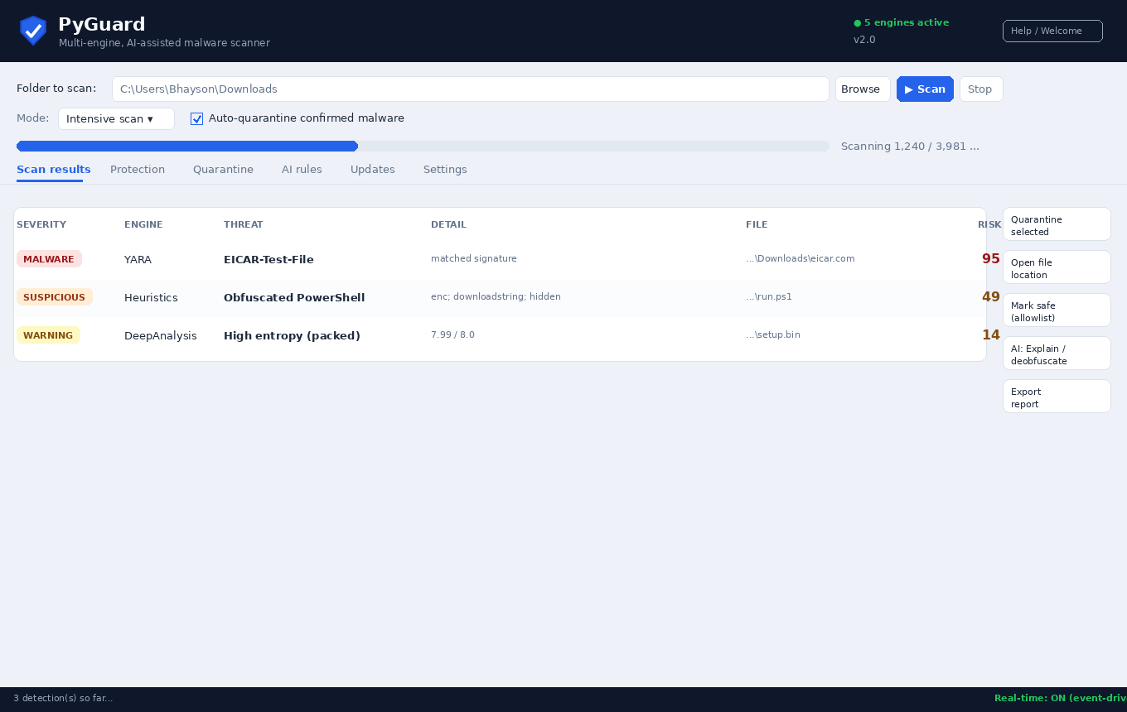Go to the Updates tab
This screenshot has width=1127, height=712.
373,170
